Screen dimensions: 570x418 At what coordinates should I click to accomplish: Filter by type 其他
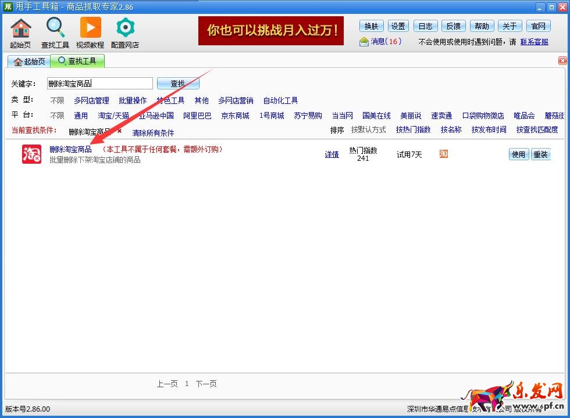pos(201,100)
